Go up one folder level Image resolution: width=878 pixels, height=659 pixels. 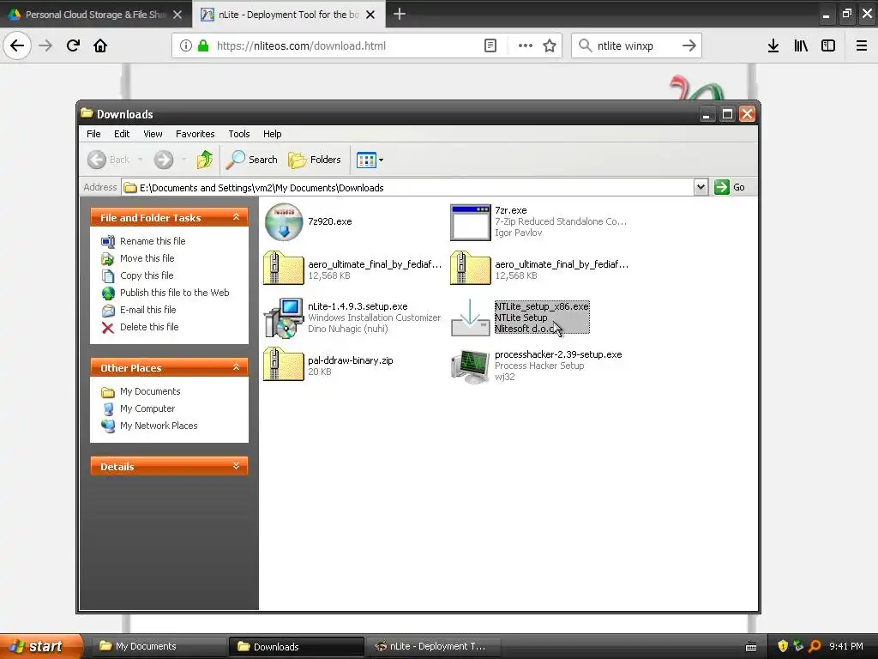pos(205,160)
